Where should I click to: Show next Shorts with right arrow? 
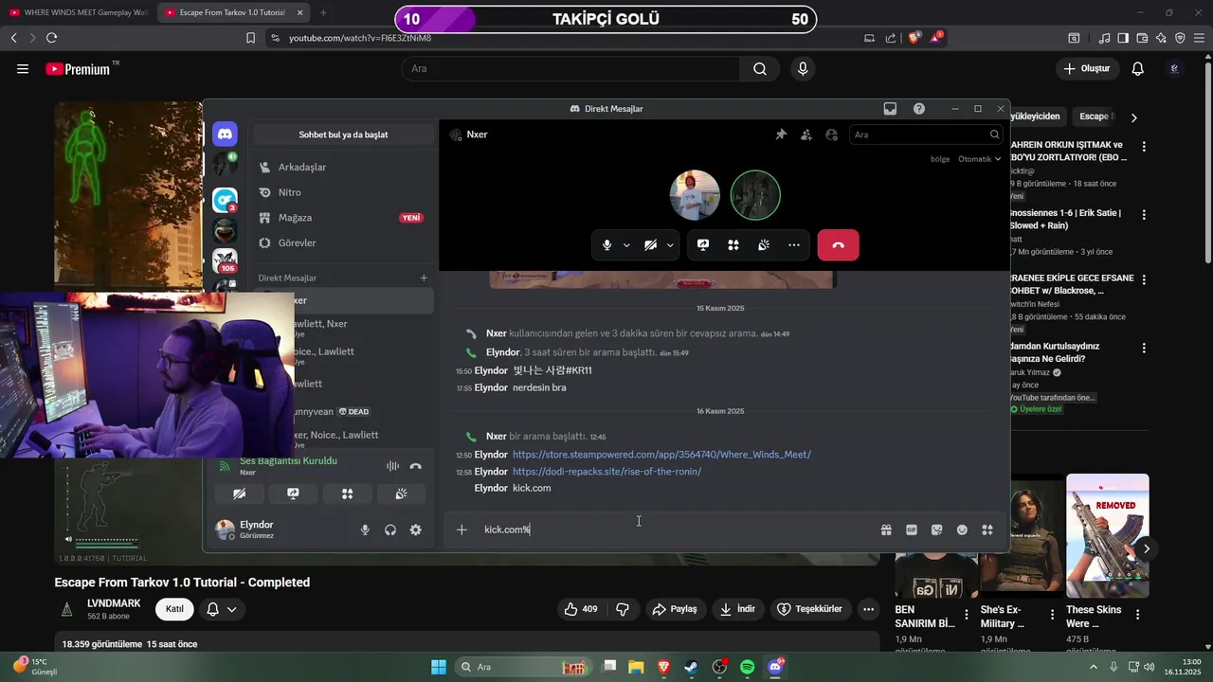[x=1147, y=548]
